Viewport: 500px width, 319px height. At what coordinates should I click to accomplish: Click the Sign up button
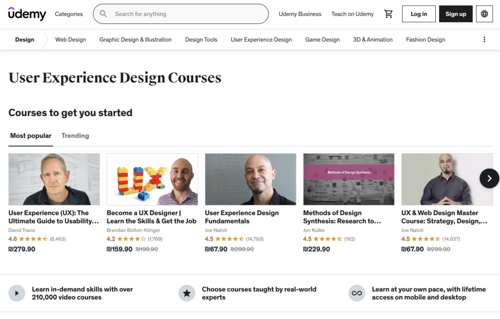[456, 14]
